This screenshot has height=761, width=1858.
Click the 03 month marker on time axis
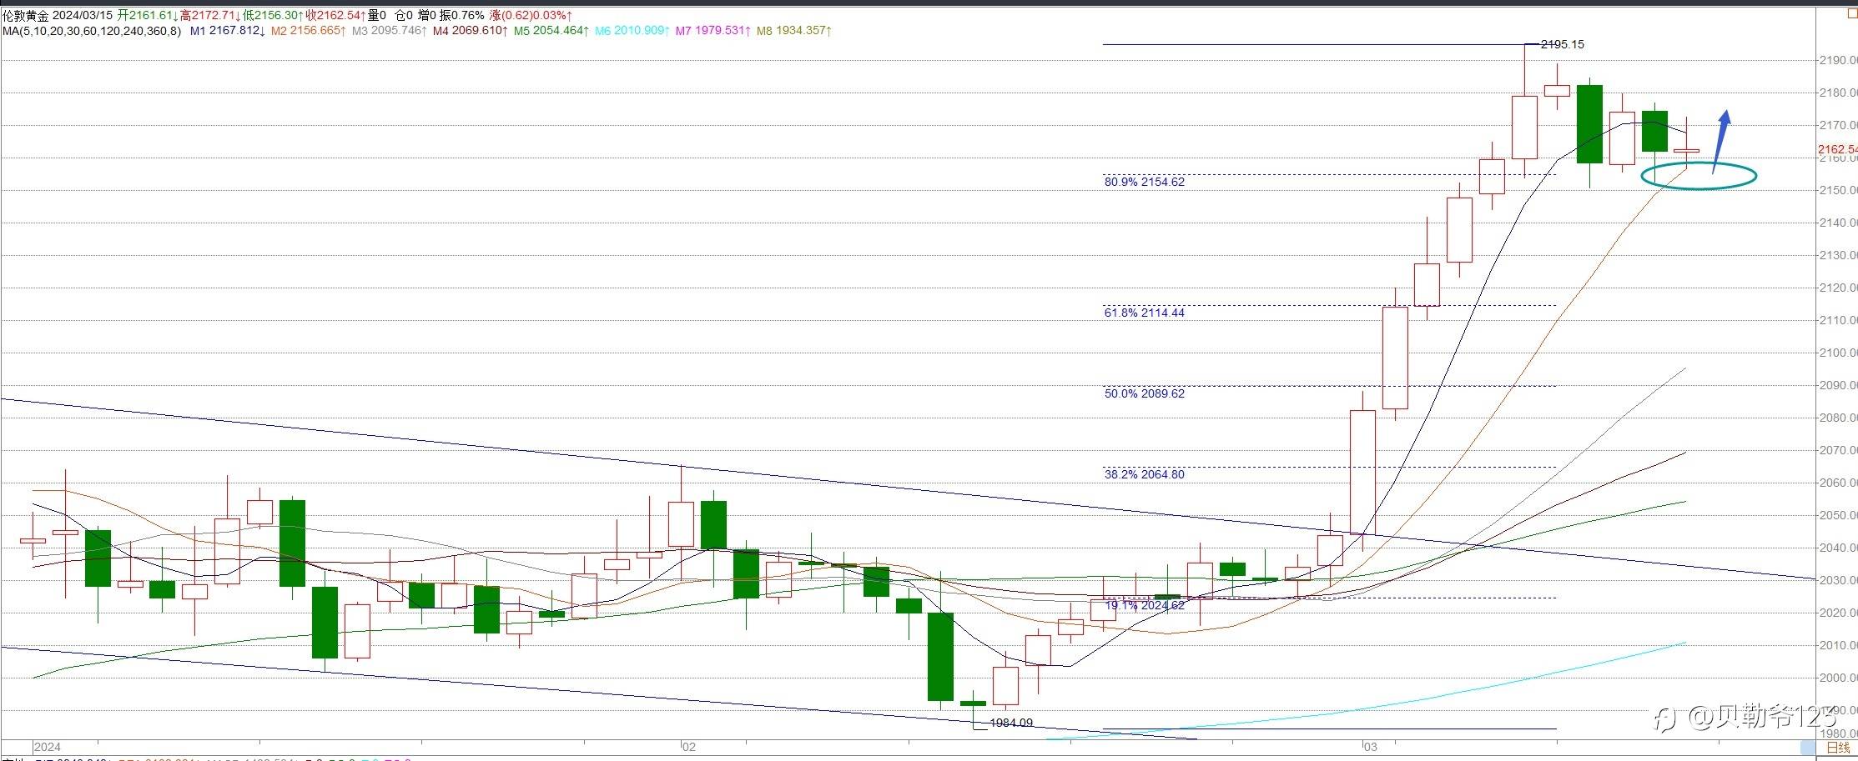(1370, 748)
